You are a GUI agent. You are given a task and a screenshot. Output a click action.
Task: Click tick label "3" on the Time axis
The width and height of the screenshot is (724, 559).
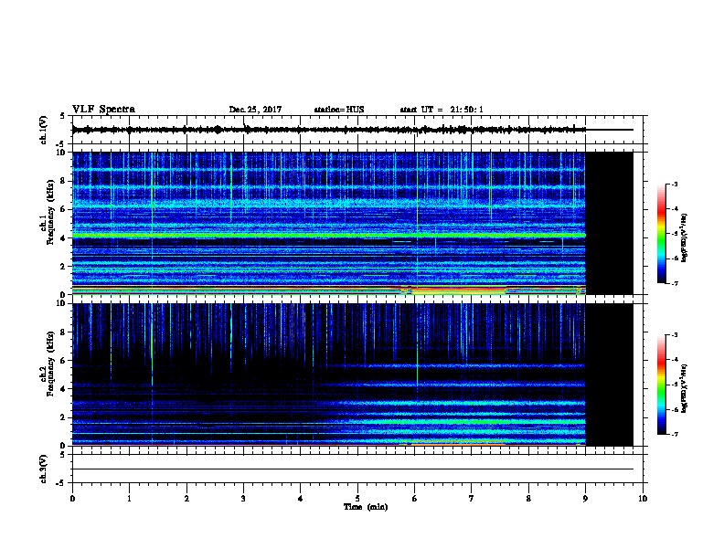tap(243, 498)
